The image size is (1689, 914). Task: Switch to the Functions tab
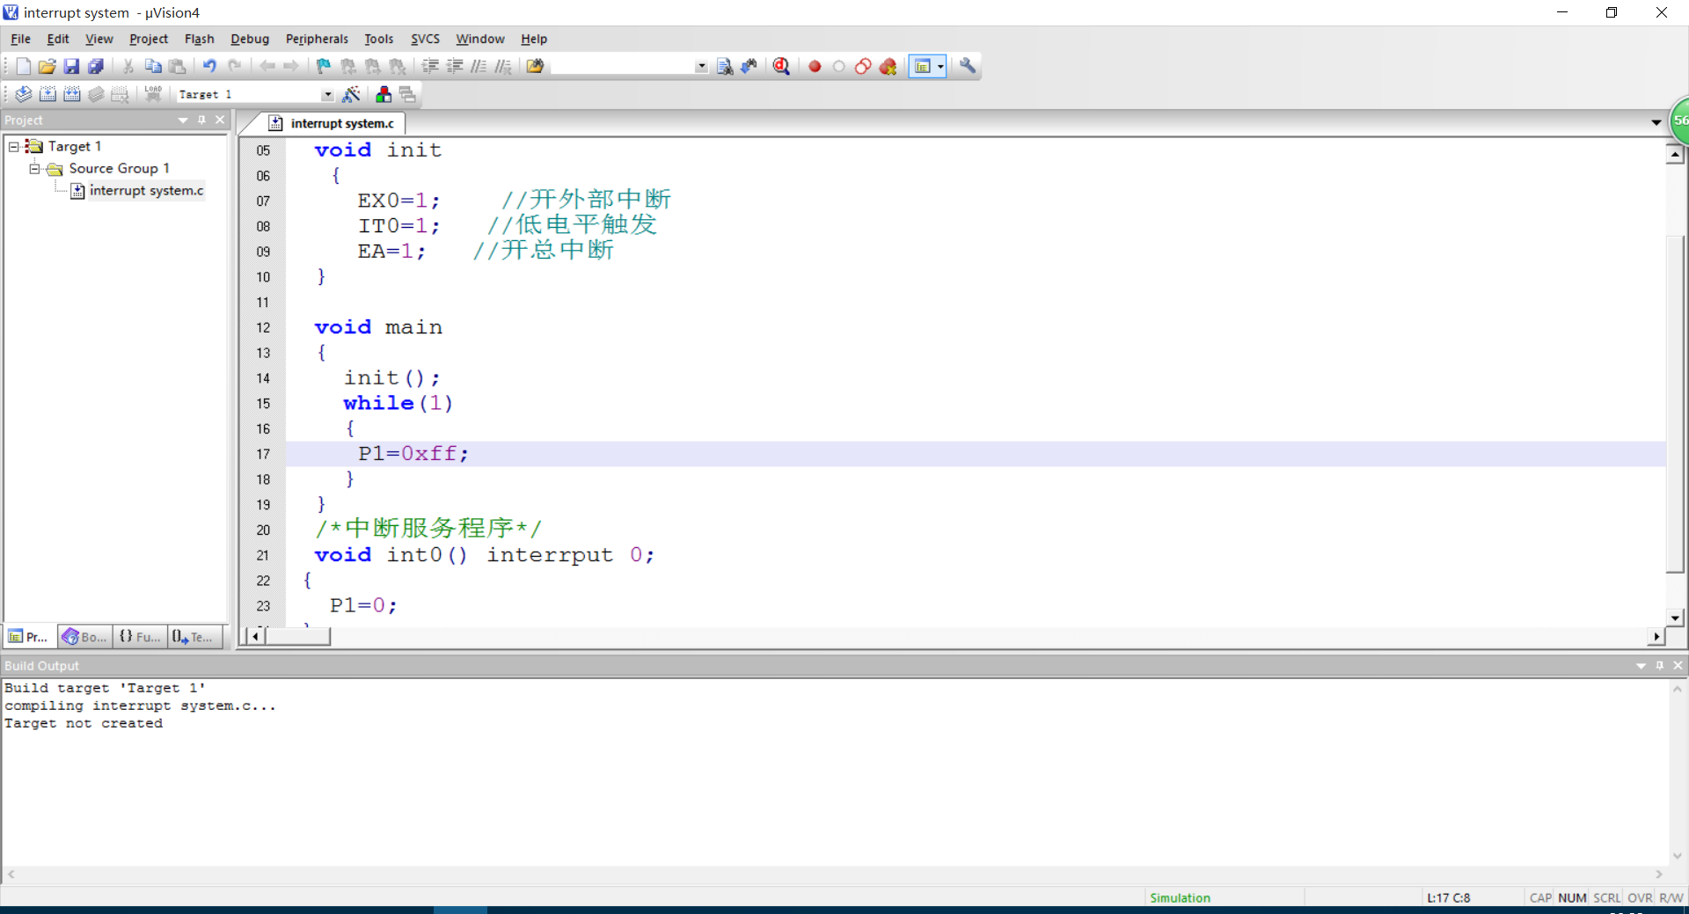point(140,637)
